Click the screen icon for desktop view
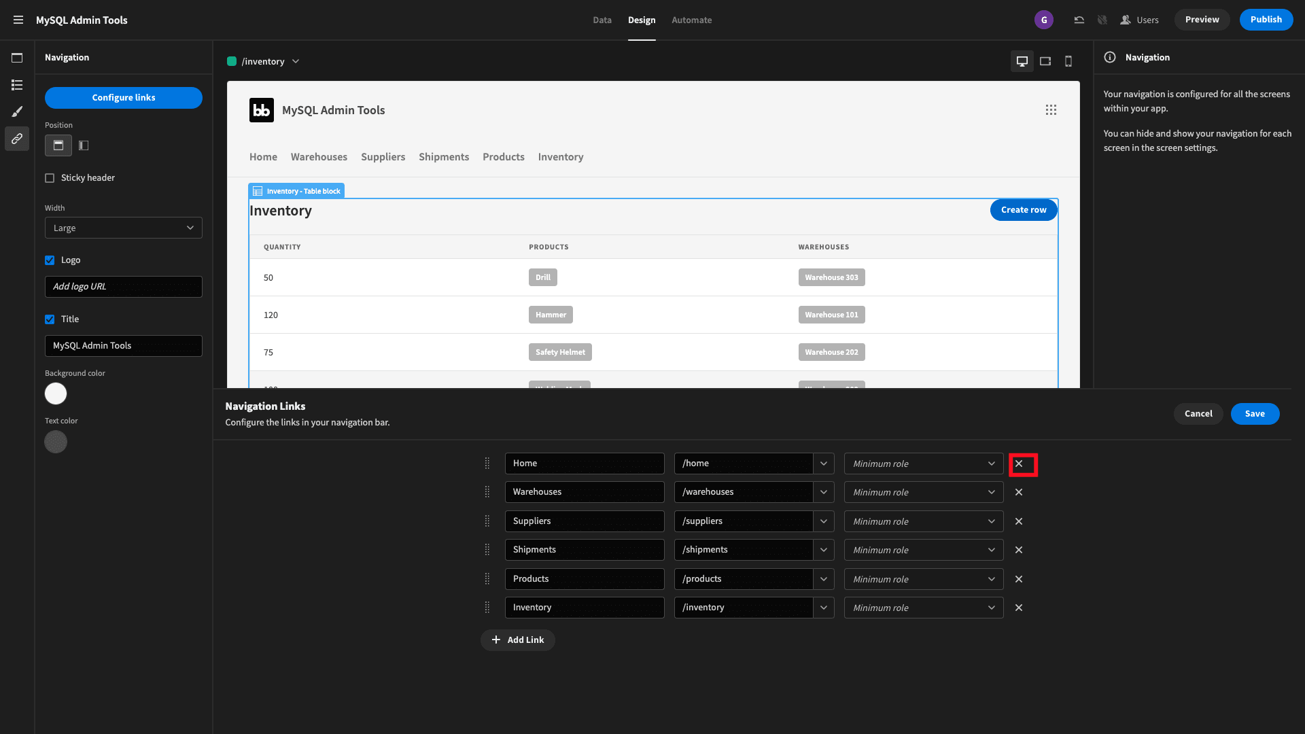The width and height of the screenshot is (1305, 734). (1022, 61)
